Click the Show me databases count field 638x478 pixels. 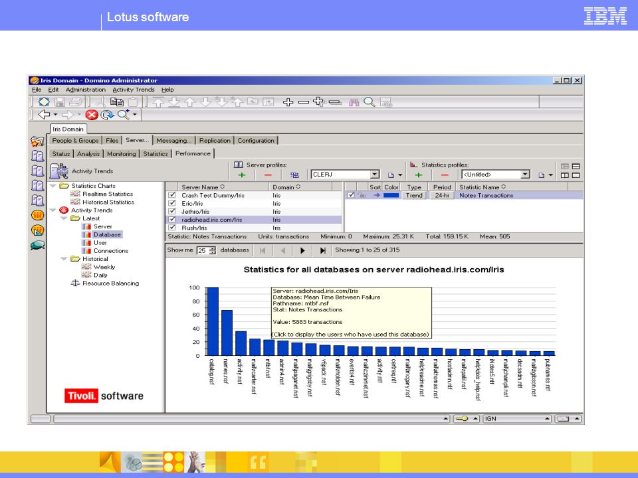point(202,250)
